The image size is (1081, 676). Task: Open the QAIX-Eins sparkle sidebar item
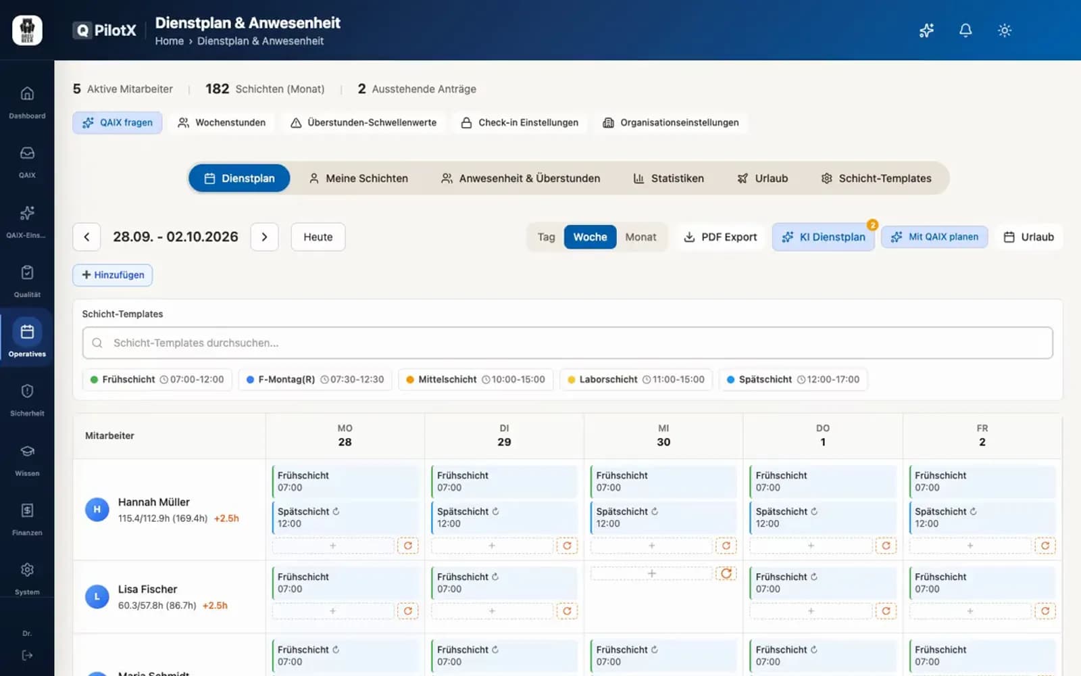point(27,220)
